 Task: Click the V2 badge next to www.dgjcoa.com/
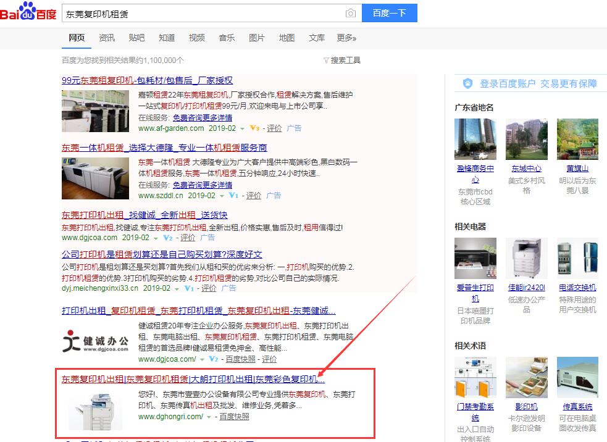point(213,359)
